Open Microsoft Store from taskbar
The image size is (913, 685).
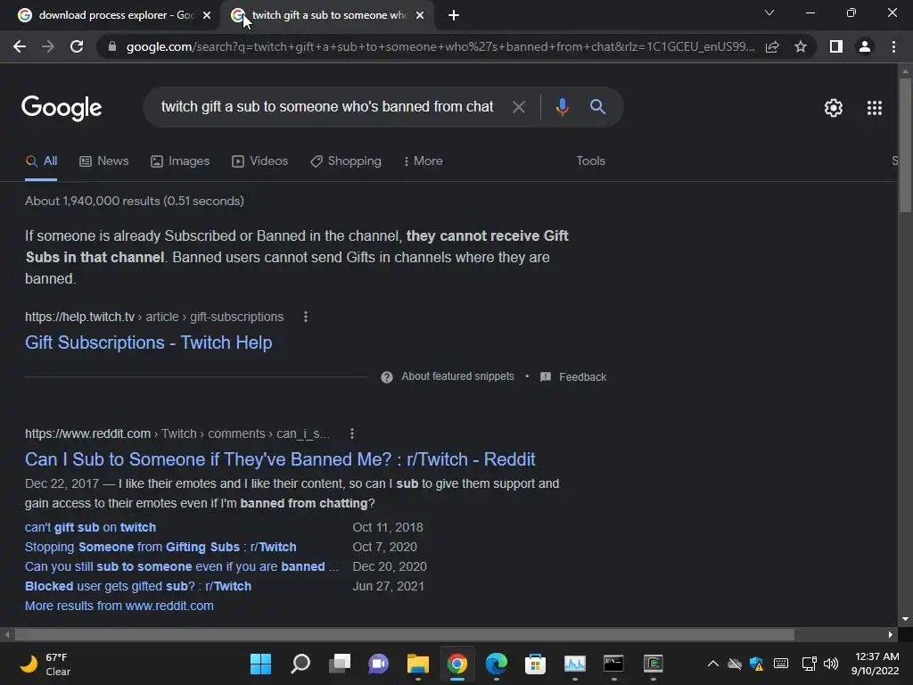(x=535, y=664)
